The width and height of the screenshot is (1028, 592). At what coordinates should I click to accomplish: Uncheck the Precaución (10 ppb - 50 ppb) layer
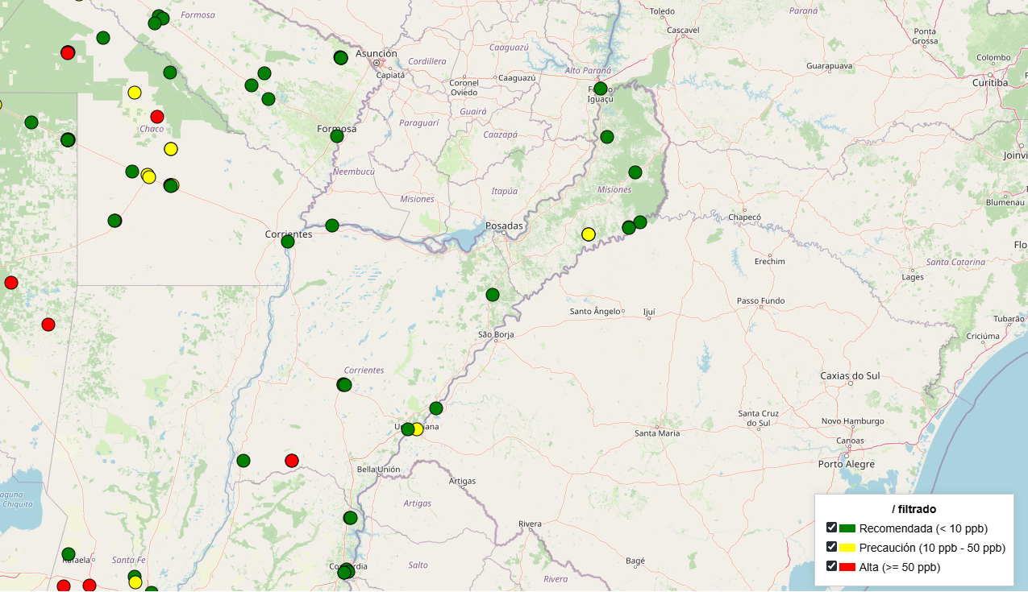tap(832, 547)
